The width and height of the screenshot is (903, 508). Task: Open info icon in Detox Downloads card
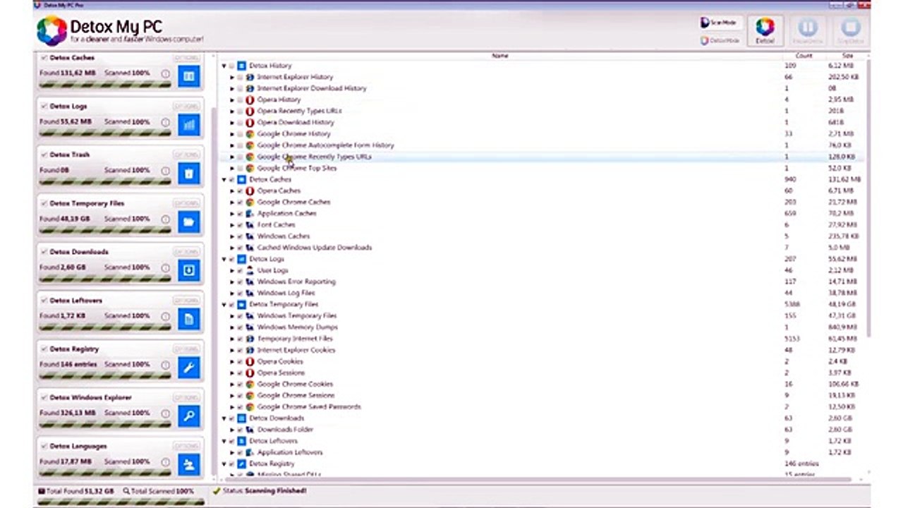click(165, 268)
